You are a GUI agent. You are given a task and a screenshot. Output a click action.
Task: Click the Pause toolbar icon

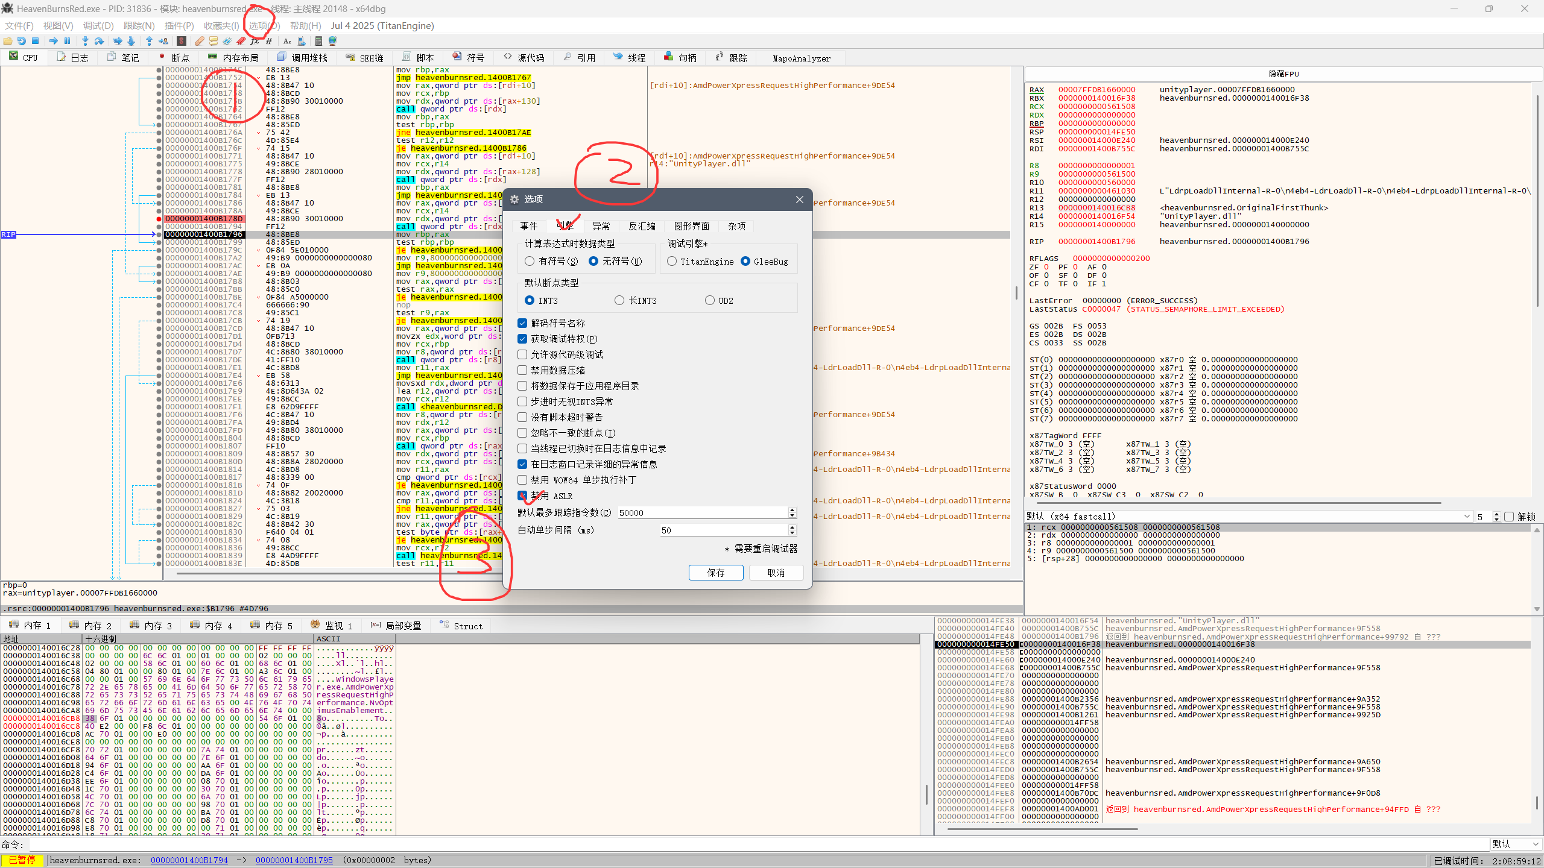coord(67,41)
